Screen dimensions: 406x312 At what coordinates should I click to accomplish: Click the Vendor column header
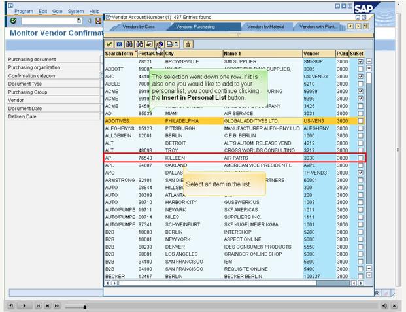[x=319, y=54]
